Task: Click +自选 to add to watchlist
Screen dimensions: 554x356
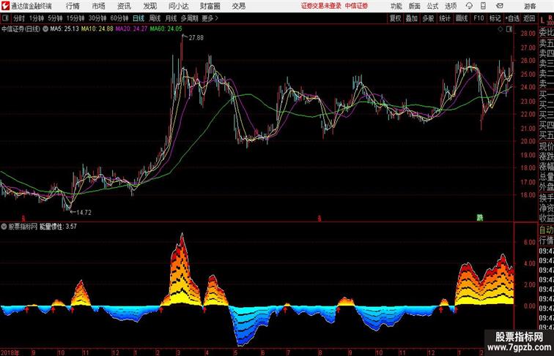Action: click(x=512, y=18)
